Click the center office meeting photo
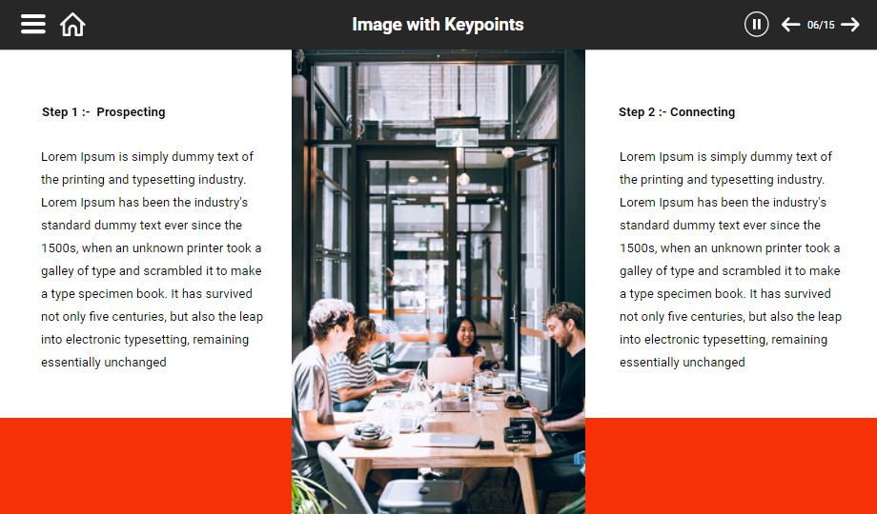Image resolution: width=877 pixels, height=514 pixels. [x=438, y=282]
